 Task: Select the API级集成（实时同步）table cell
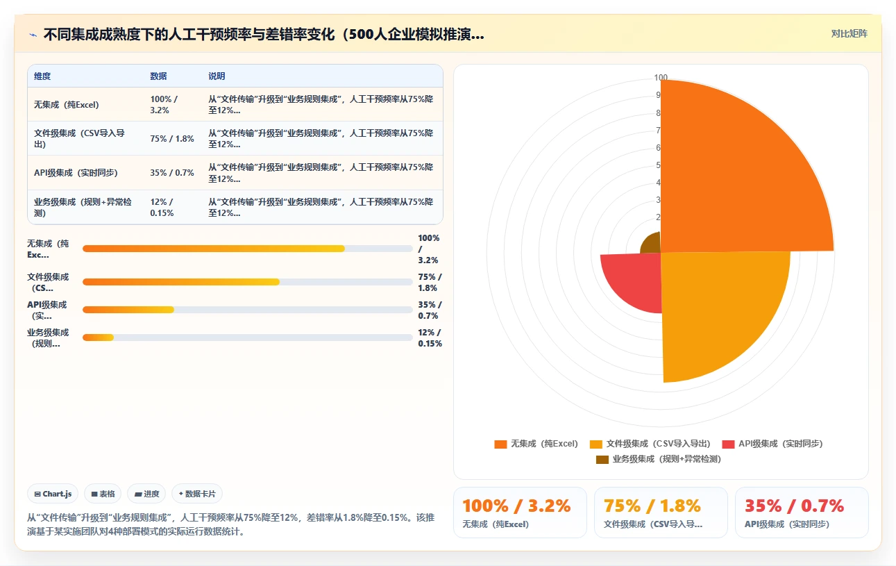click(85, 173)
